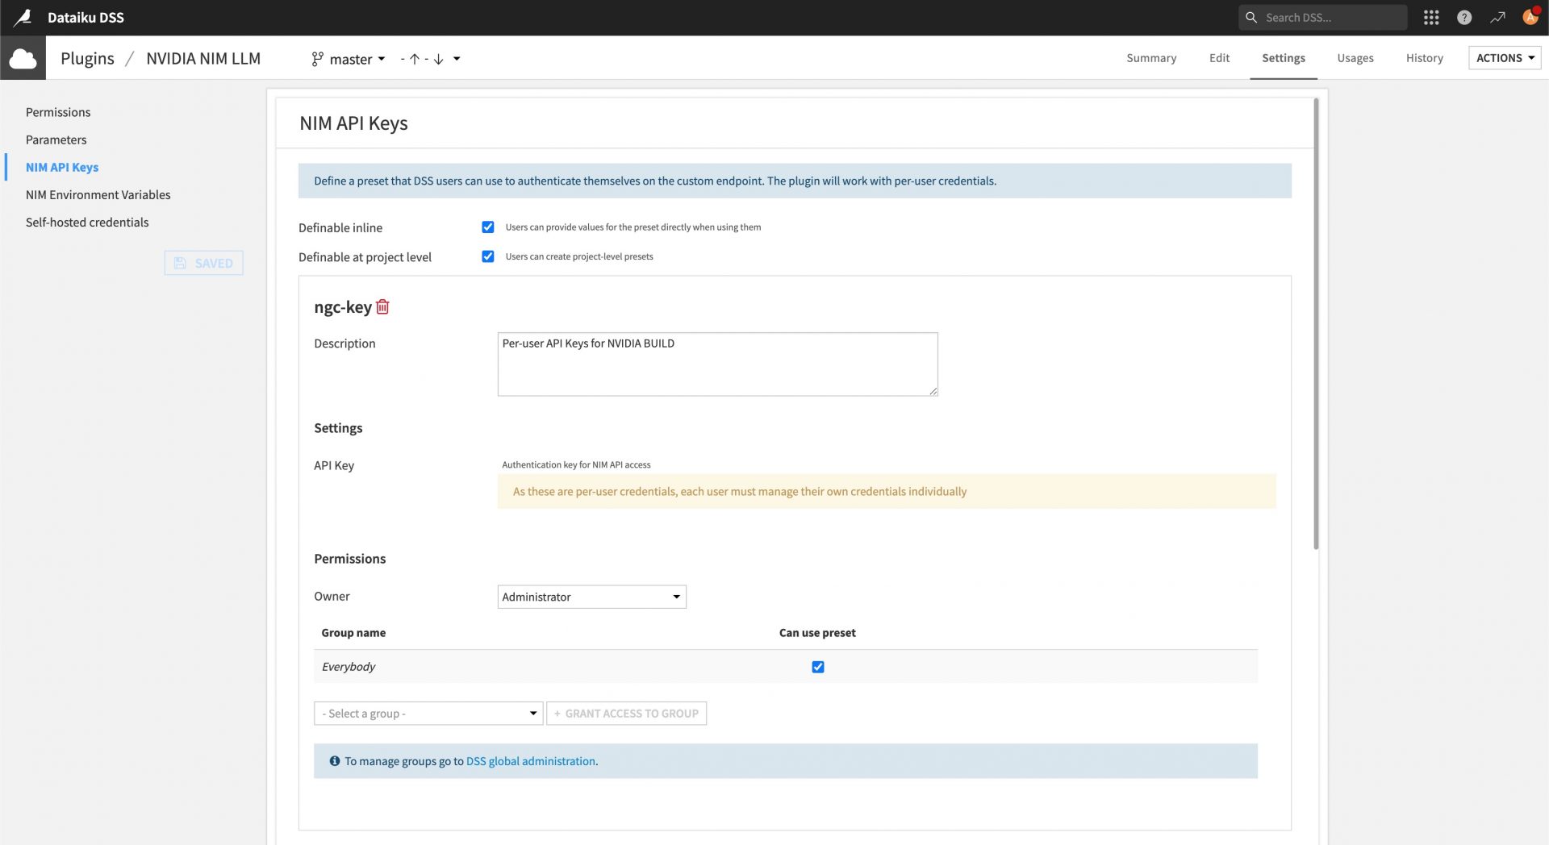1549x845 pixels.
Task: Click GRANT ACCESS TO GROUP
Action: click(626, 713)
